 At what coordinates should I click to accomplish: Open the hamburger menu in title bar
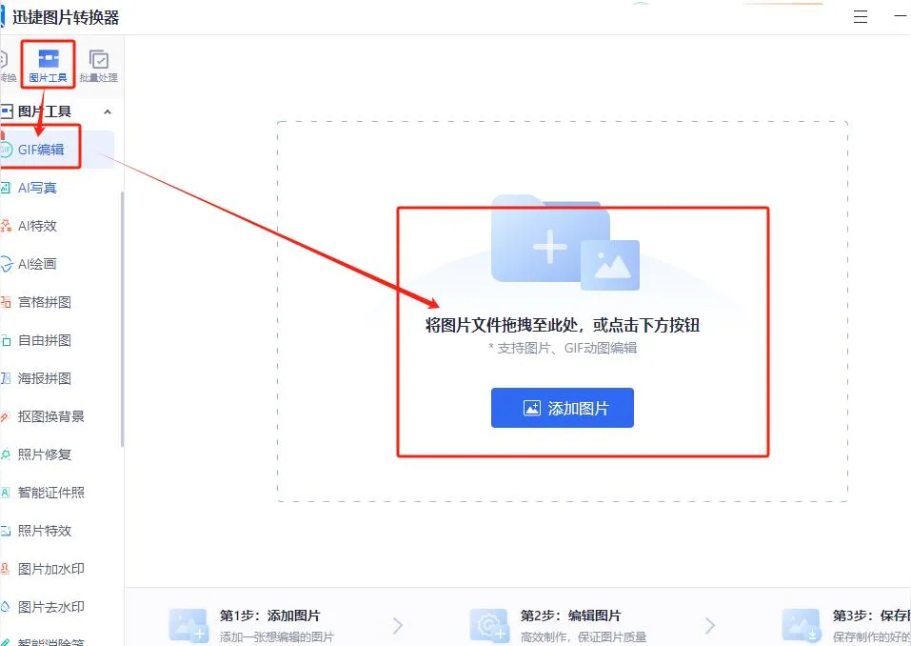pyautogui.click(x=861, y=17)
